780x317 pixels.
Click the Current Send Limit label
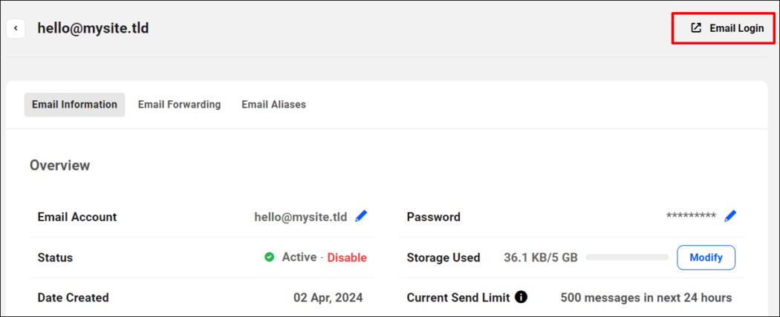(458, 298)
